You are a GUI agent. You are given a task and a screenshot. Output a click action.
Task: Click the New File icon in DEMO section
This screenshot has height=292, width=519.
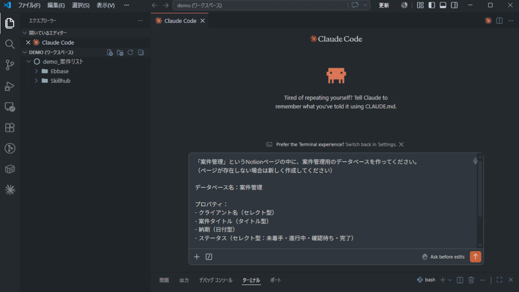pyautogui.click(x=110, y=52)
